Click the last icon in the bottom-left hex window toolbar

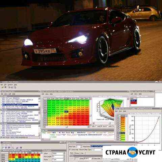point(21,147)
